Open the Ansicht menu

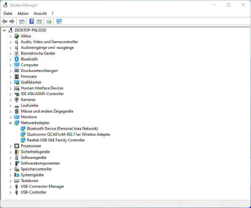[x=40, y=14]
